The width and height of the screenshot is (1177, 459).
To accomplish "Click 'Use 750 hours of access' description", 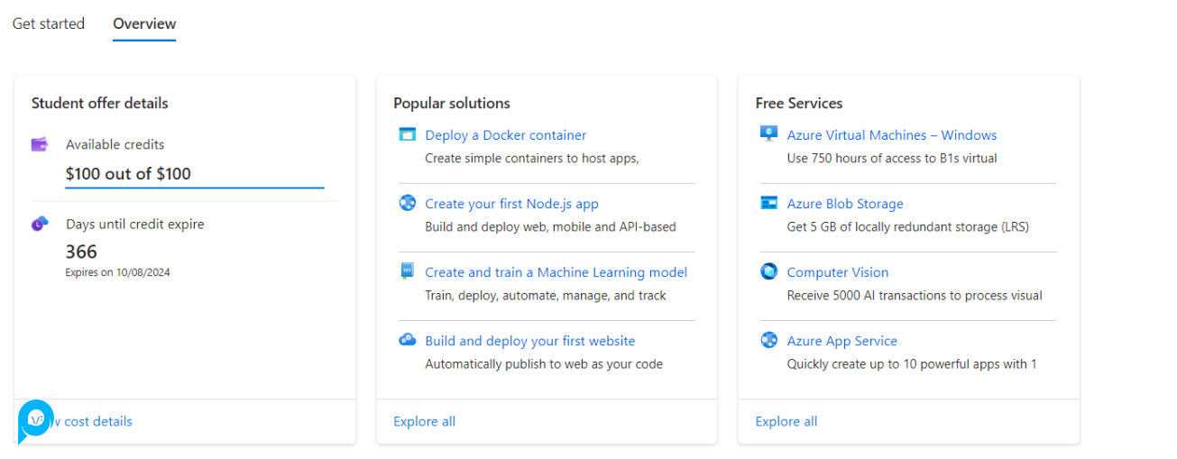I will [892, 158].
